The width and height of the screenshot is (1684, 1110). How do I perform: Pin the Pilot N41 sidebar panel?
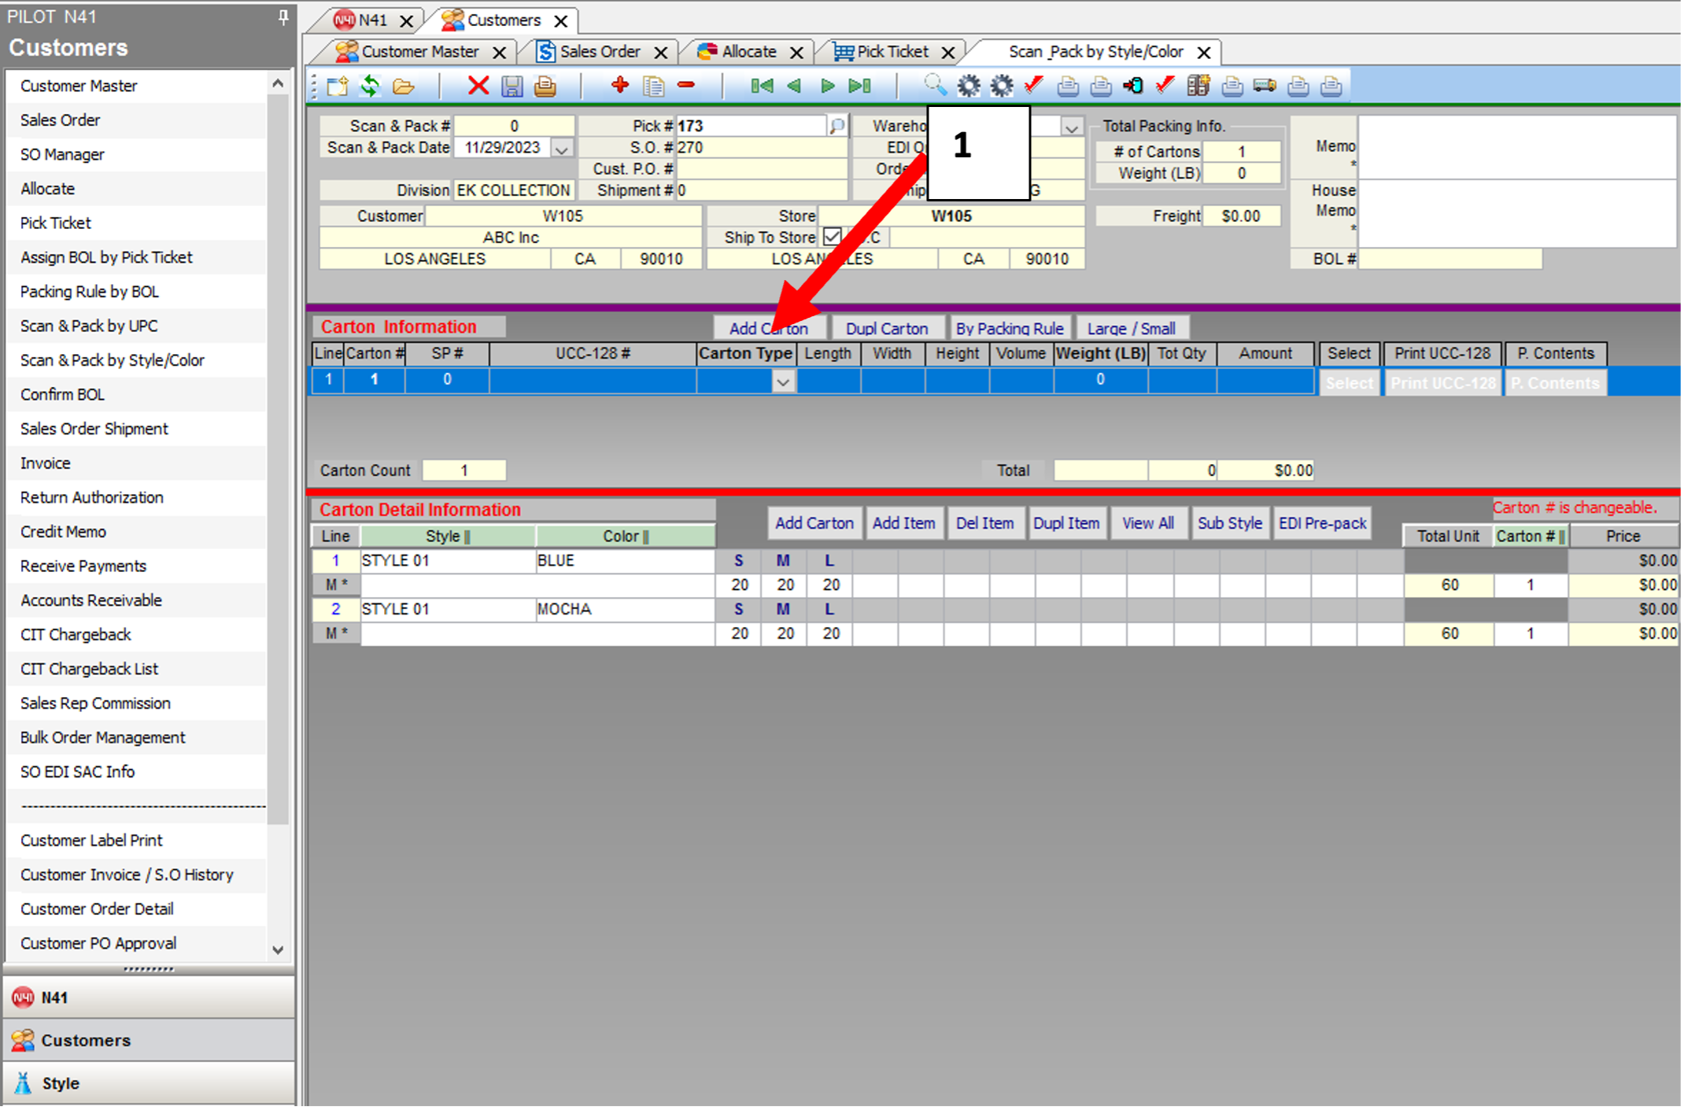pos(283,17)
